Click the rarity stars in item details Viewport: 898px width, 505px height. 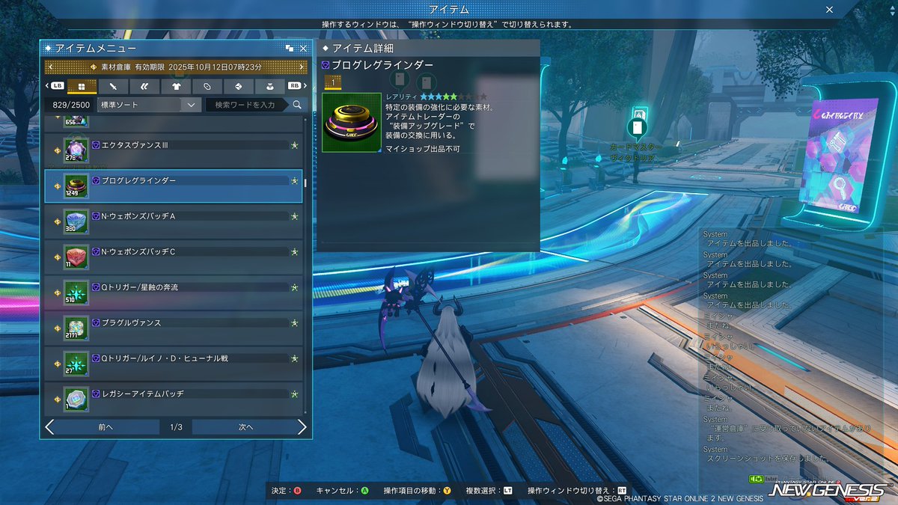pos(453,97)
